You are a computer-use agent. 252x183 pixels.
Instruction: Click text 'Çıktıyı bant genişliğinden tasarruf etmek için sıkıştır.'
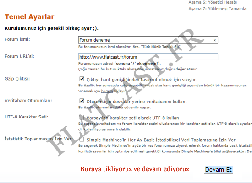[142, 80]
